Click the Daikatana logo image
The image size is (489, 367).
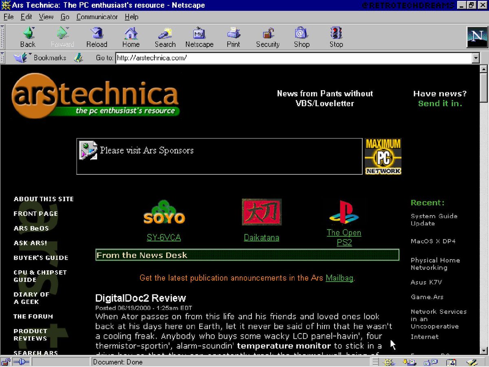pyautogui.click(x=262, y=212)
